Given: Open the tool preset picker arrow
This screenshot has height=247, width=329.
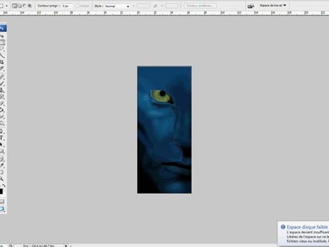Looking at the screenshot, I should point(7,6).
